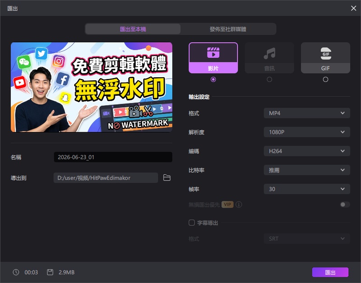Click the 比特率 label
Screen dimensions: 361x283
click(196, 170)
